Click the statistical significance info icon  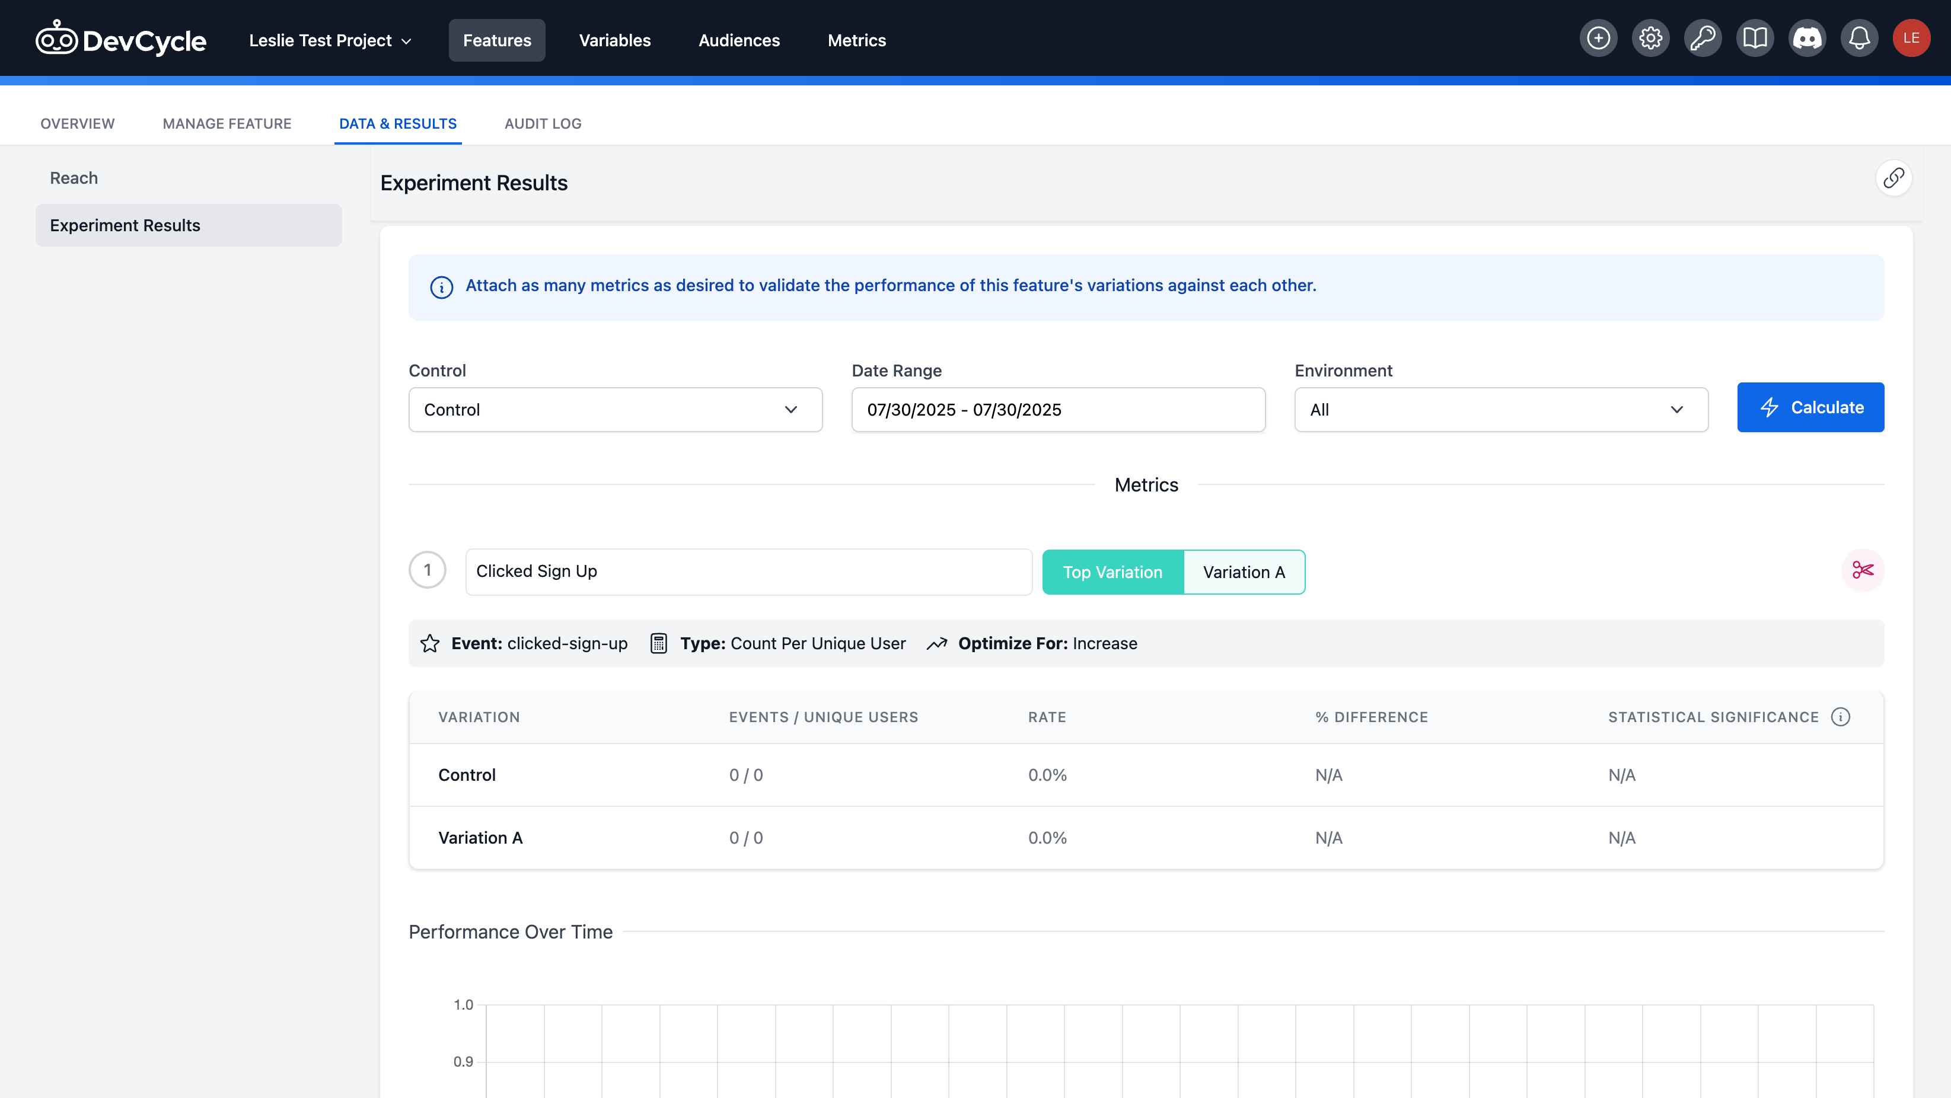coord(1841,716)
